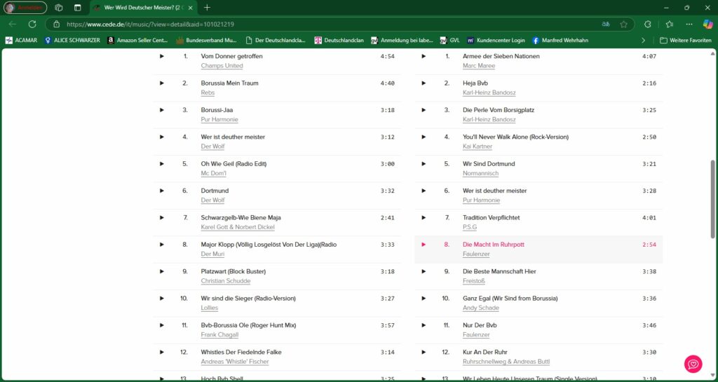
Task: Play track Dortmund by Der Wolf
Action: tap(162, 191)
